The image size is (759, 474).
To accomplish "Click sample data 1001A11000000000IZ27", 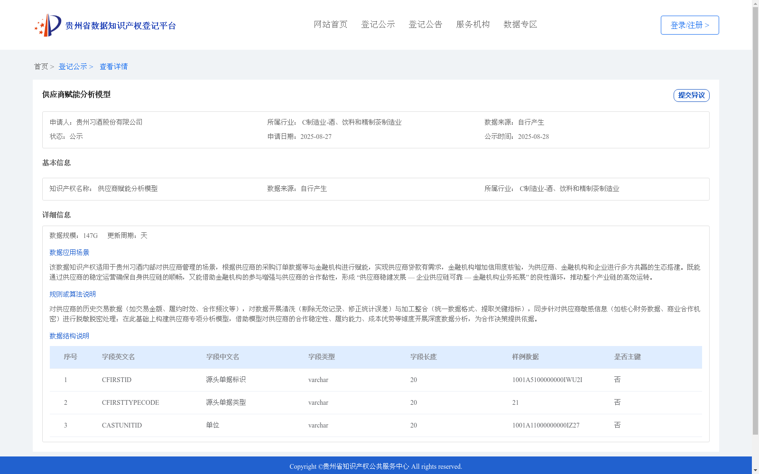I will pyautogui.click(x=546, y=425).
